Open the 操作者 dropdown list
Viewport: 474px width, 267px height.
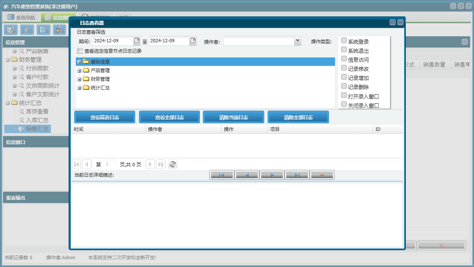point(297,41)
